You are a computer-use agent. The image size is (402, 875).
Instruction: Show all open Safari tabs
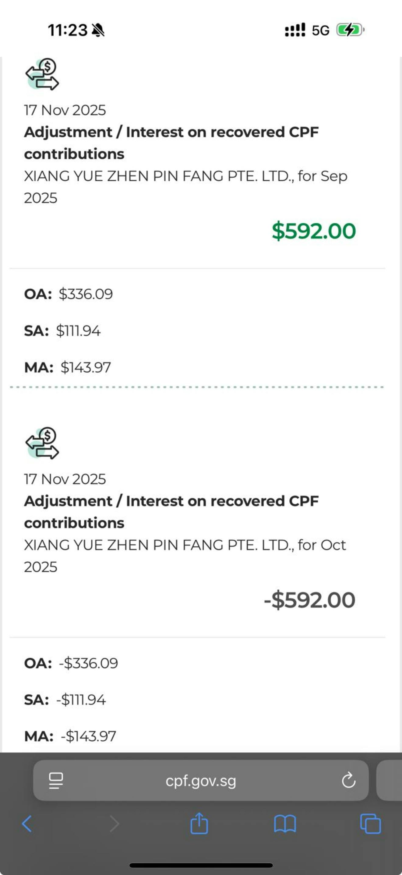click(370, 824)
